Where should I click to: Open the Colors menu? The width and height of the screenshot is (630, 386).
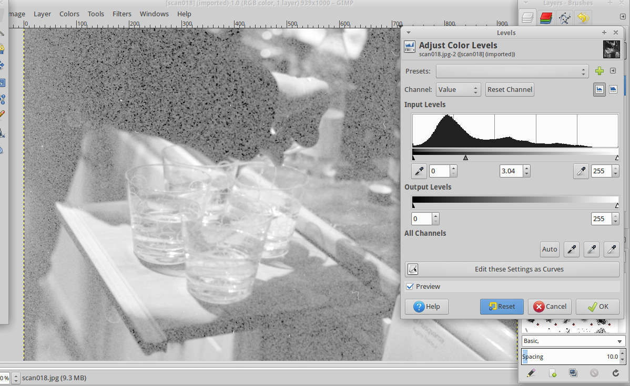[x=69, y=14]
